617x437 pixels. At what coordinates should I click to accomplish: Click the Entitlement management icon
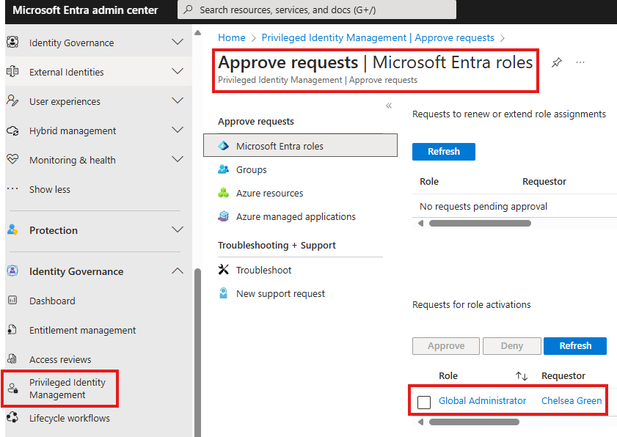12,330
